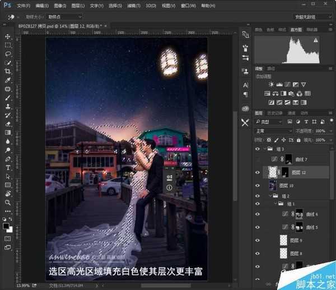This screenshot has height=290, width=336.
Task: Add a Color Balance adjustment layer
Action: [276, 93]
